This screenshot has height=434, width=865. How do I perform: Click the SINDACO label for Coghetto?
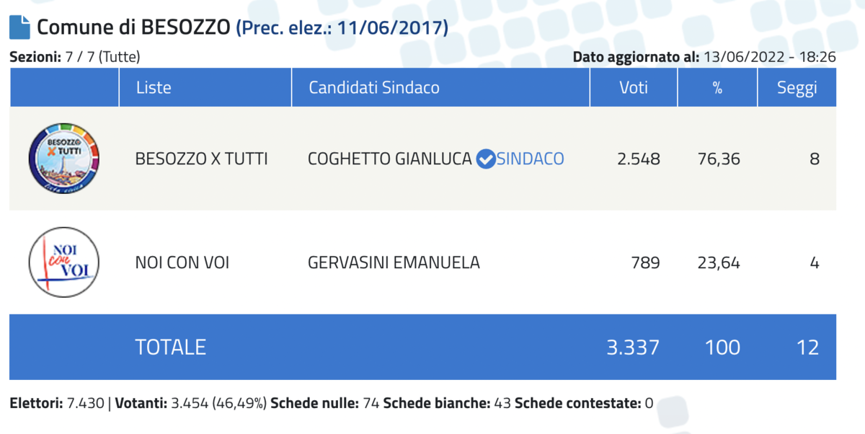(531, 159)
